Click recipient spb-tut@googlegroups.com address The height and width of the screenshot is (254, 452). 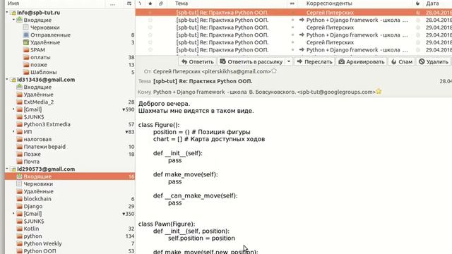click(336, 92)
